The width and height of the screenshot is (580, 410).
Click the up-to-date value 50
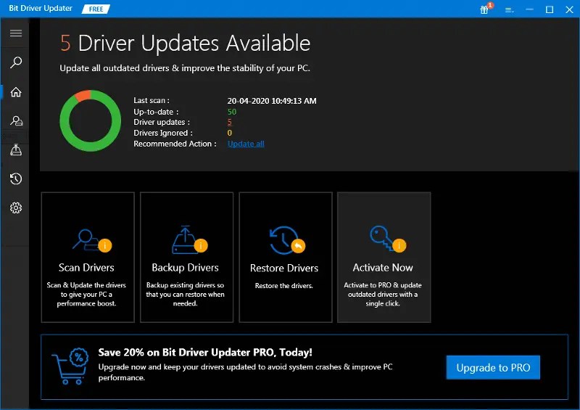(231, 112)
